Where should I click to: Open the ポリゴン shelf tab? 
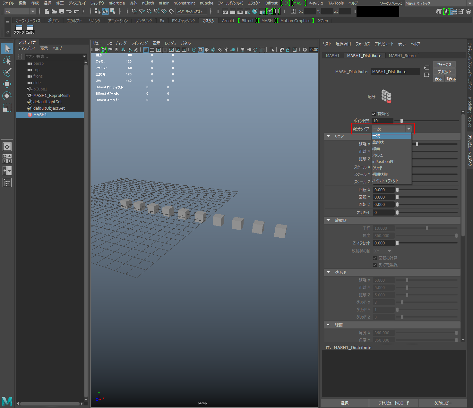point(54,21)
